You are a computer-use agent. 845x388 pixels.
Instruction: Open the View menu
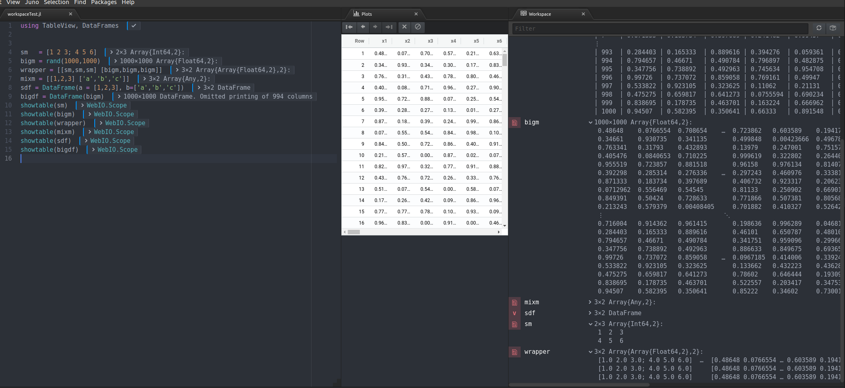pos(13,2)
